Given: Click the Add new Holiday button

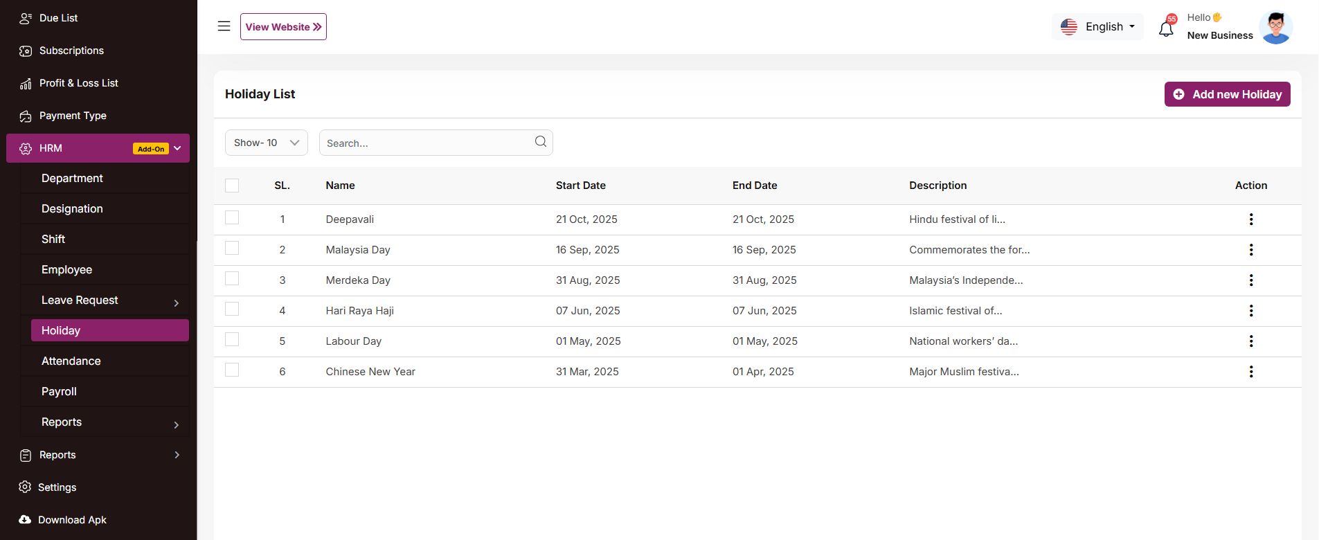Looking at the screenshot, I should [x=1227, y=94].
